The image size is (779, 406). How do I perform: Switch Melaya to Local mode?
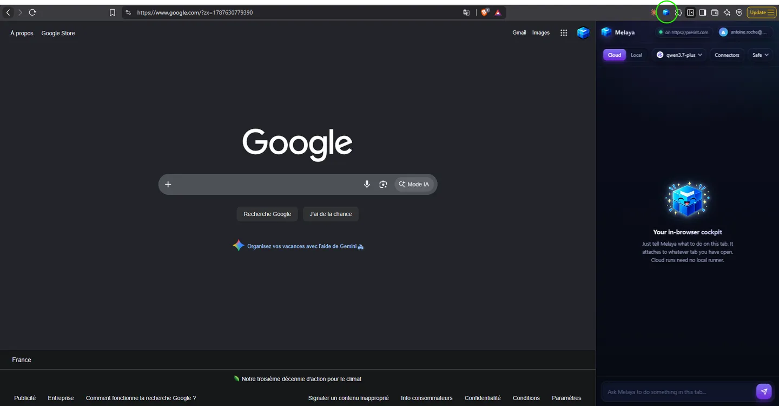(x=637, y=55)
